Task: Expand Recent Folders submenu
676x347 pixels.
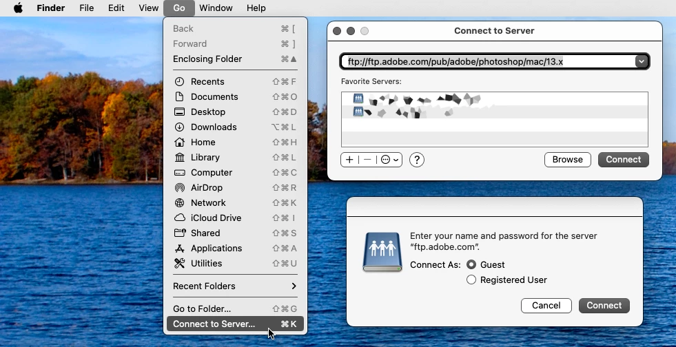Action: coord(235,286)
